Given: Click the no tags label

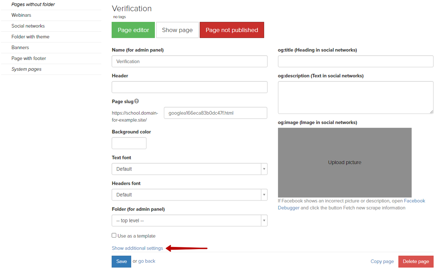Looking at the screenshot, I should click(120, 17).
